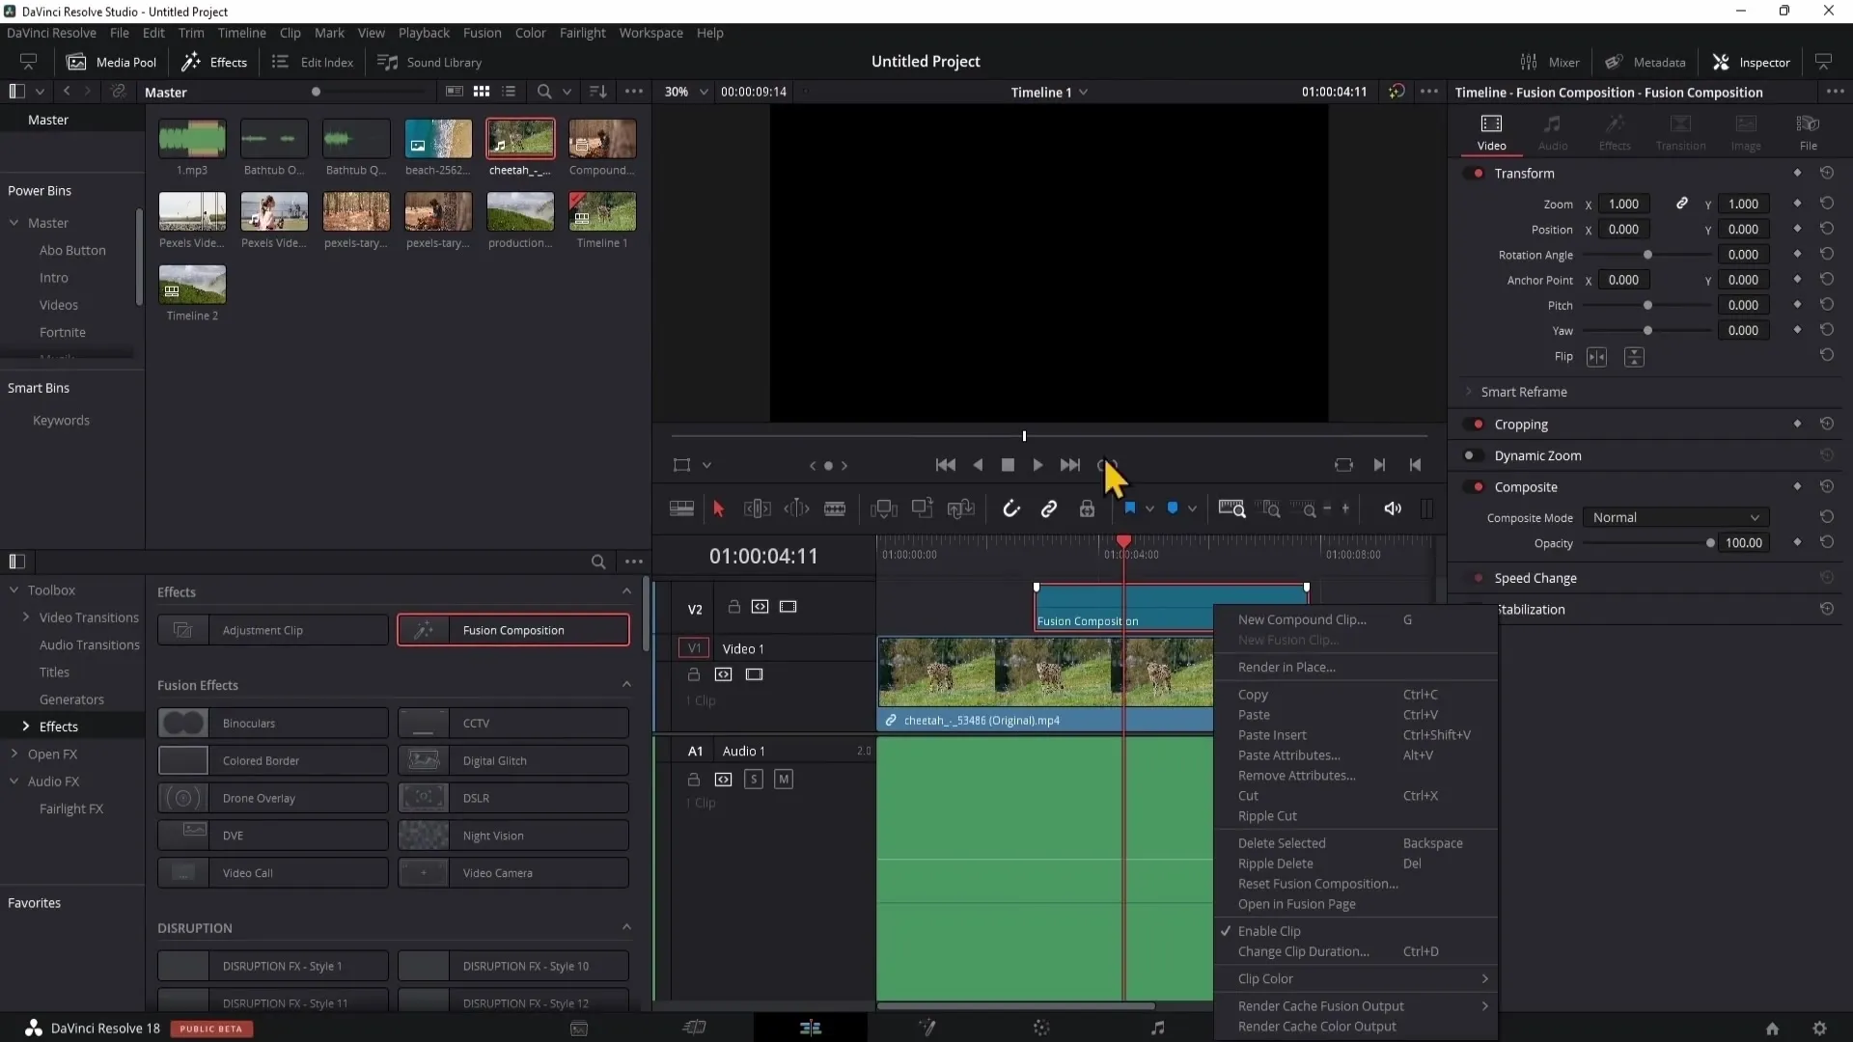Image resolution: width=1853 pixels, height=1042 pixels.
Task: Click New Compound Clip in context menu
Action: coord(1303,619)
